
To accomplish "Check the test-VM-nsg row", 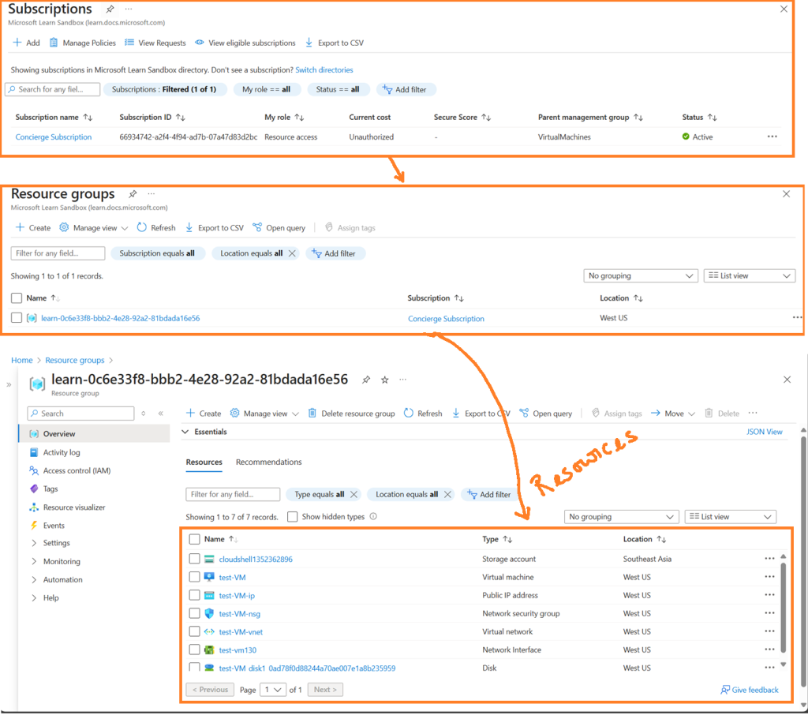I will click(194, 613).
